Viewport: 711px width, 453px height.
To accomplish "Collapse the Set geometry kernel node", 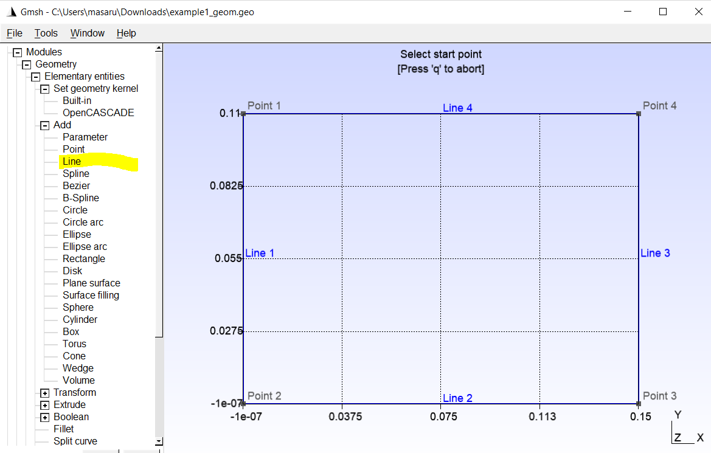I will click(x=44, y=89).
